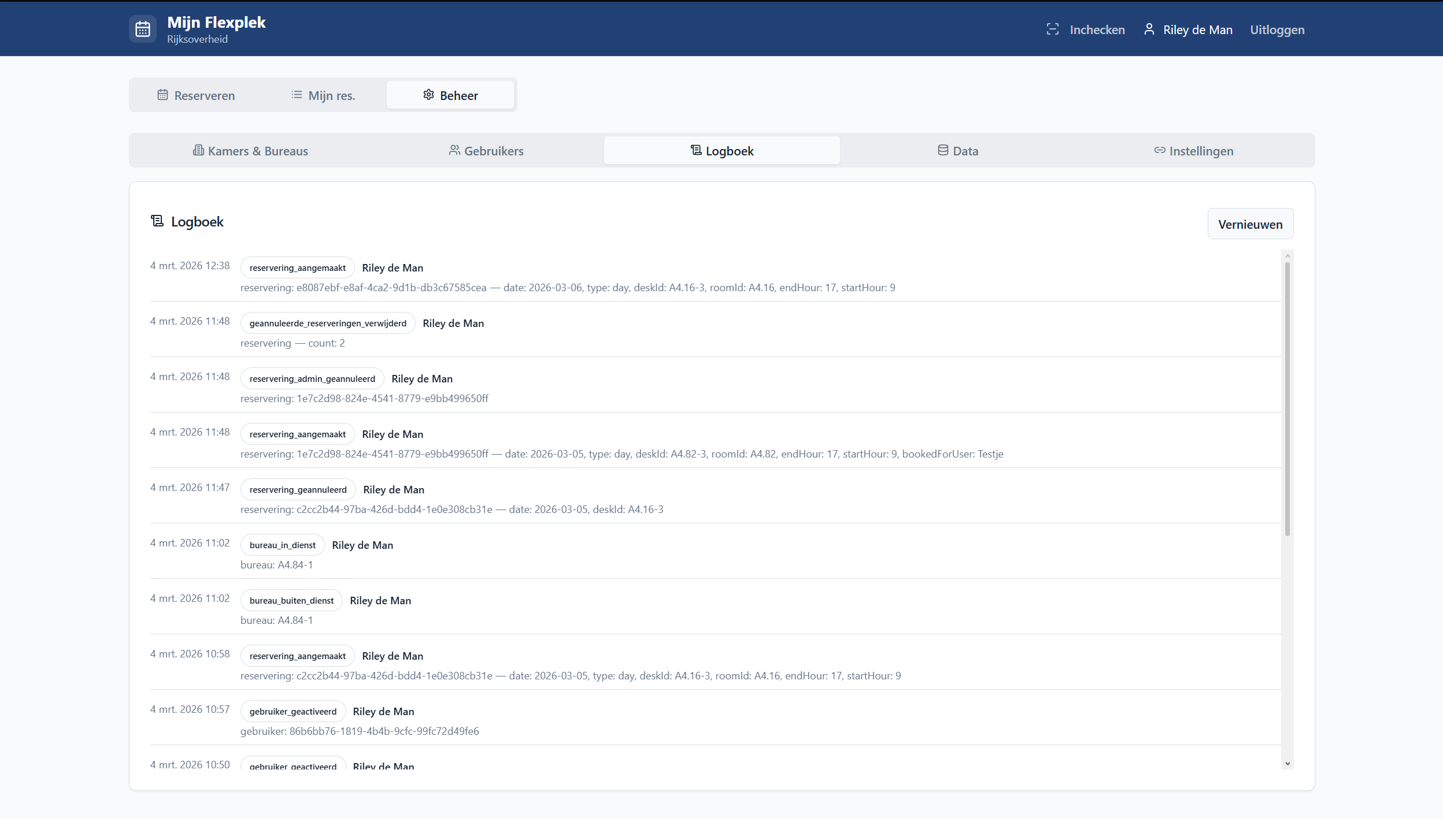Click the scrollbar down arrow
Image resolution: width=1443 pixels, height=818 pixels.
pos(1287,764)
